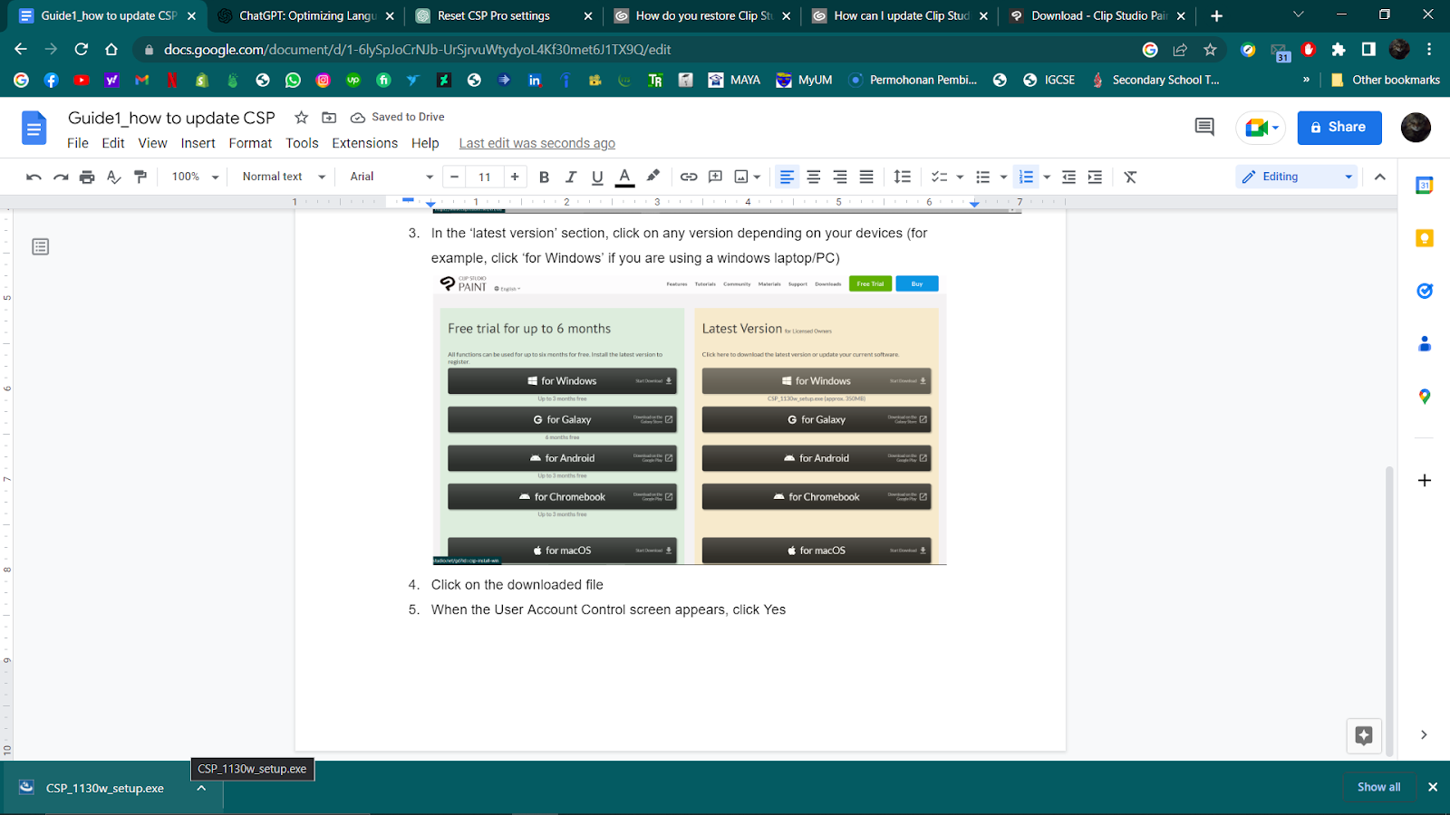Screen dimensions: 1450x815
Task: Open line and paragraph spacing
Action: 903,177
